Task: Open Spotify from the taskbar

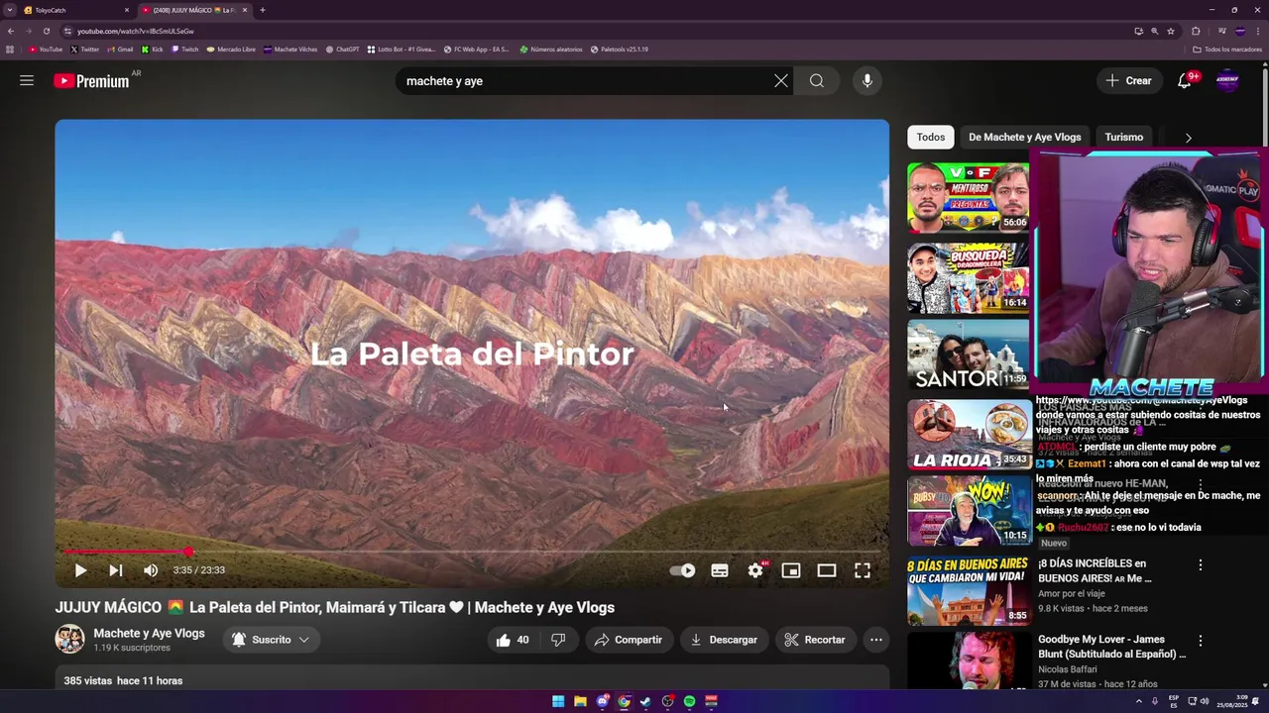Action: click(689, 701)
